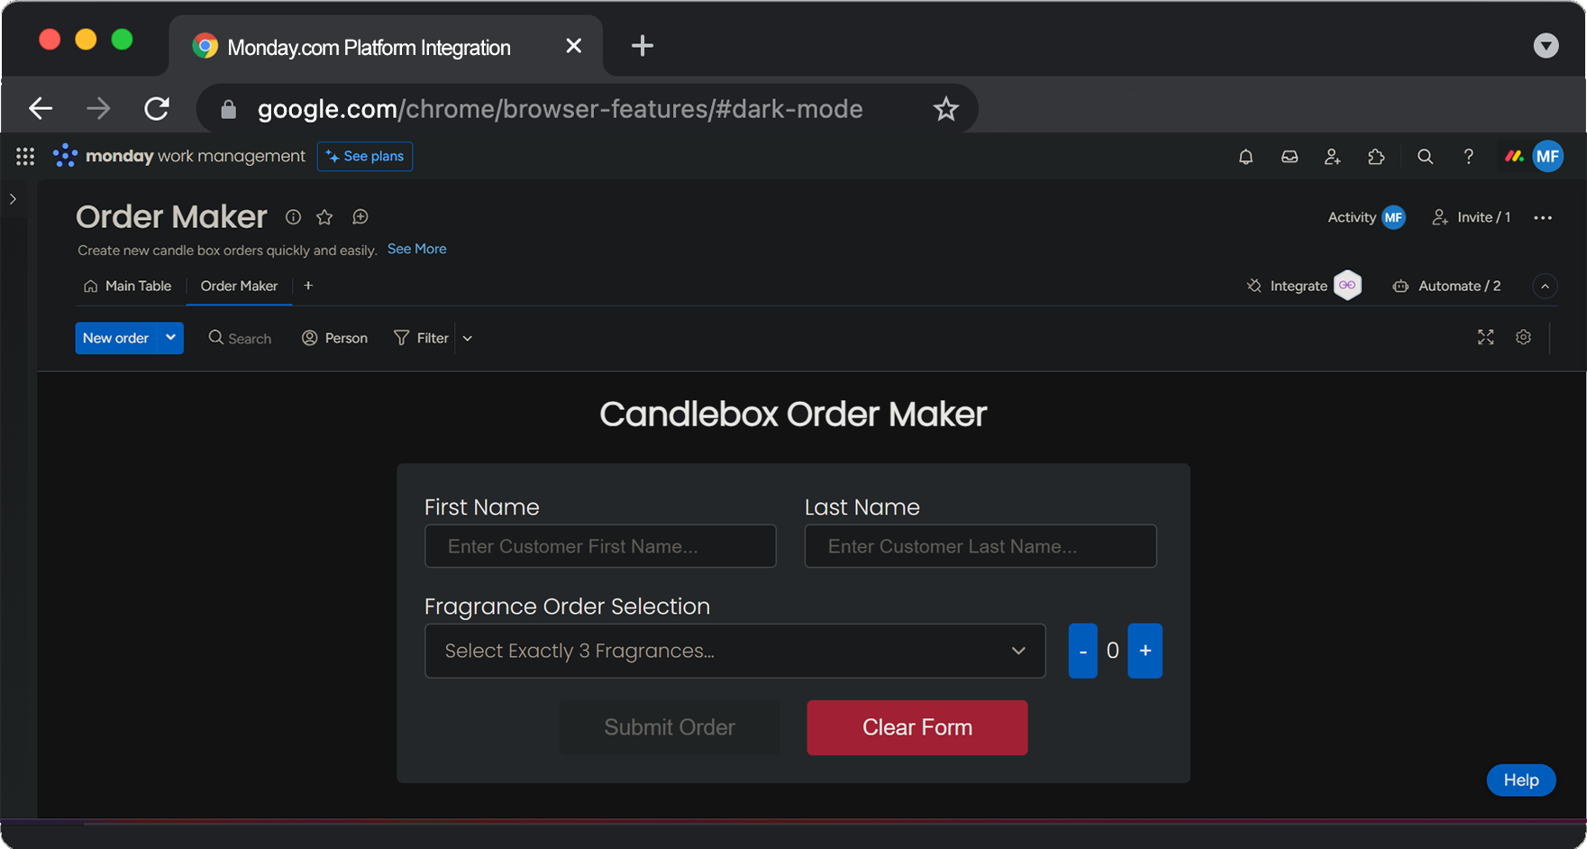Click Invite / 1 button
1587x849 pixels.
(1472, 217)
